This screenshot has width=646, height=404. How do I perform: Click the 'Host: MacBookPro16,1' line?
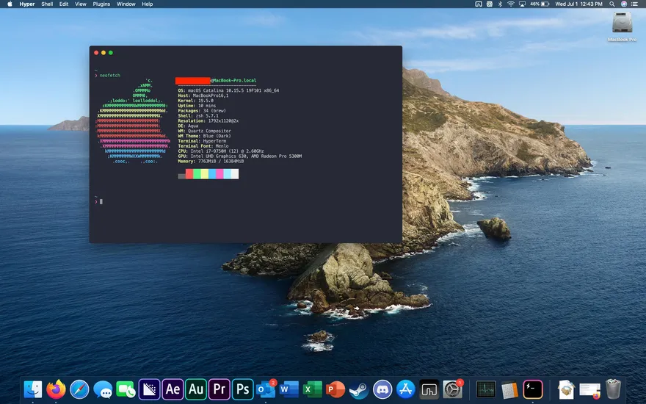[x=203, y=95]
